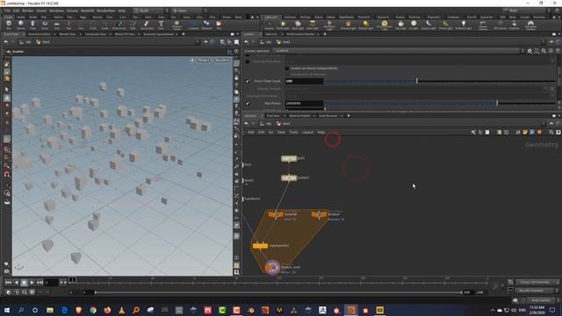Switch to the Render View tab
Image resolution: width=562 pixels, height=316 pixels.
click(67, 34)
